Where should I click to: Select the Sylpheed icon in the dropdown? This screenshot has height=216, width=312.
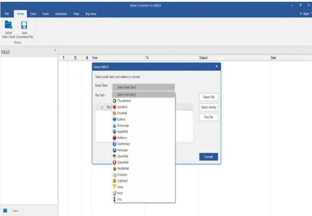pyautogui.click(x=114, y=181)
